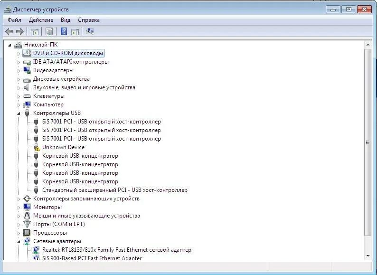This screenshot has width=377, height=275.
Task: Open the Справка menu
Action: [89, 20]
